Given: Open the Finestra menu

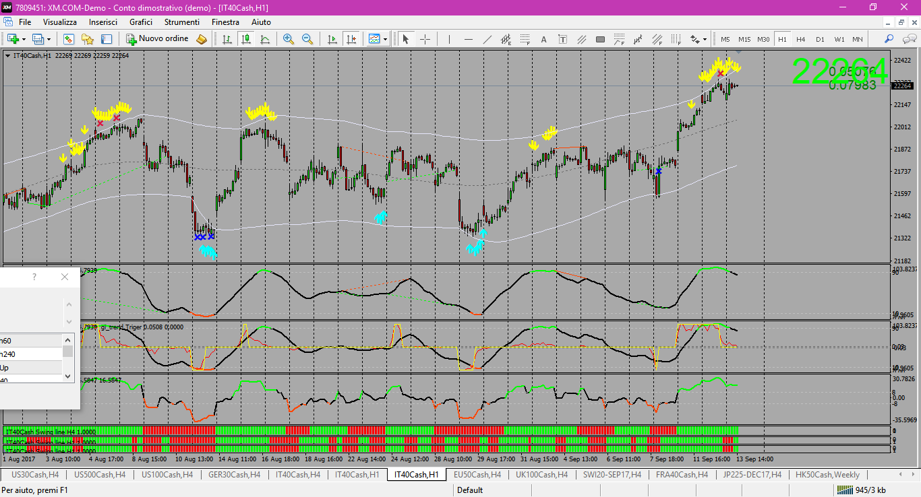Looking at the screenshot, I should tap(225, 22).
